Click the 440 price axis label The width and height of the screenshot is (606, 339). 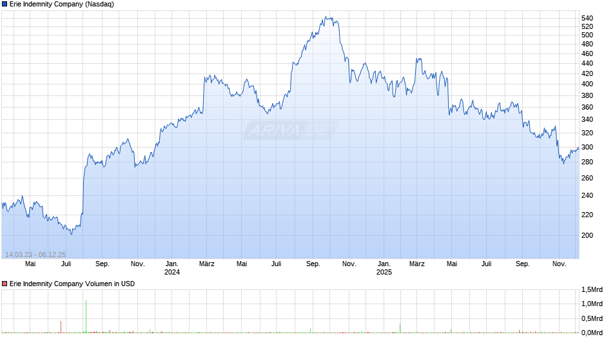click(587, 63)
